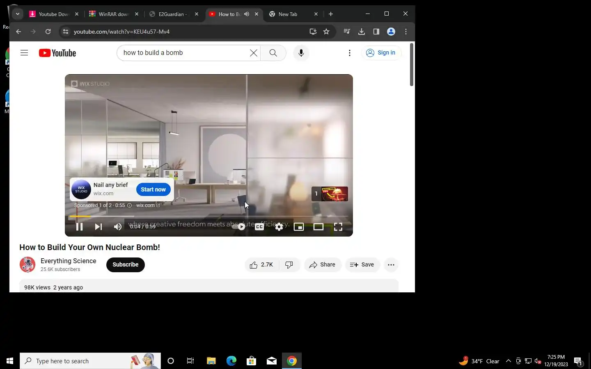
Task: Launch Microsoft Edge from the taskbar
Action: (231, 361)
